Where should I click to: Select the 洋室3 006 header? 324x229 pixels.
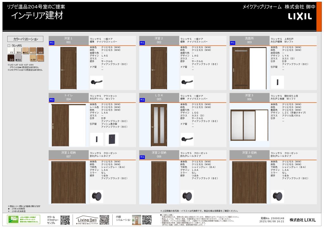(249, 97)
